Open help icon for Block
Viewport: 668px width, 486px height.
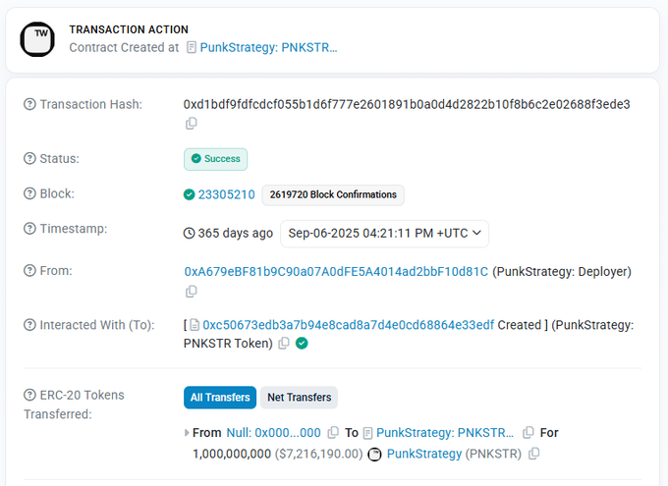point(29,193)
